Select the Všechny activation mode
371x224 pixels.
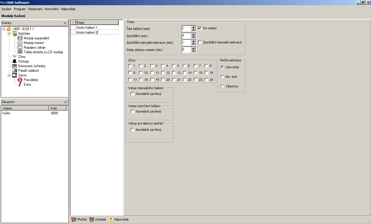(x=222, y=86)
